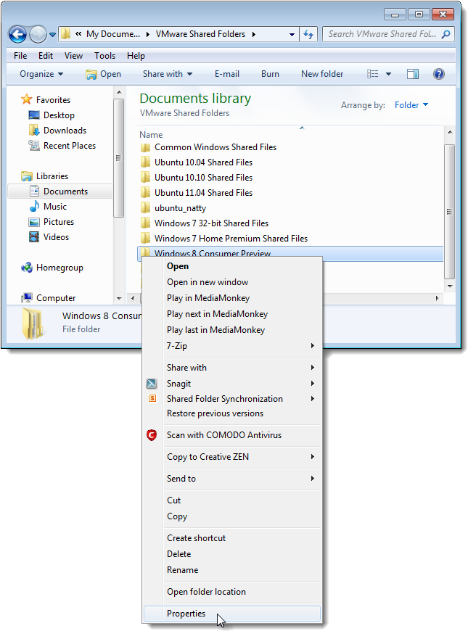Open the File menu
The image size is (468, 631).
pos(20,56)
